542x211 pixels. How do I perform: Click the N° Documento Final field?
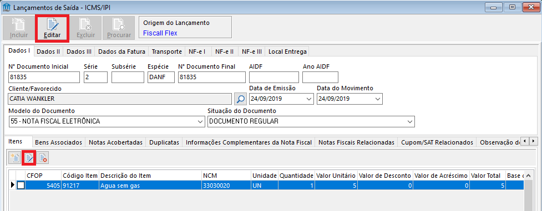coord(211,78)
